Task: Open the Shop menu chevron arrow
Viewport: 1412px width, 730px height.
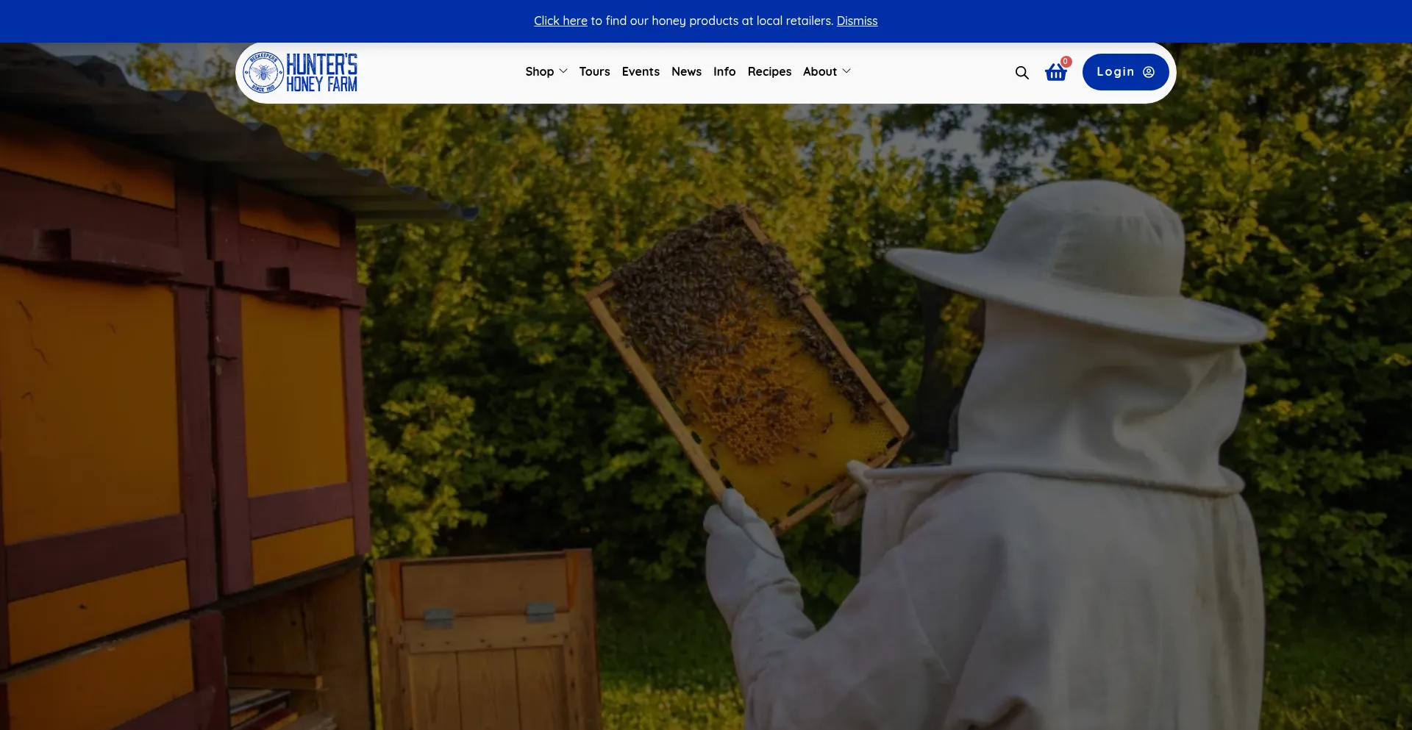Action: click(563, 71)
